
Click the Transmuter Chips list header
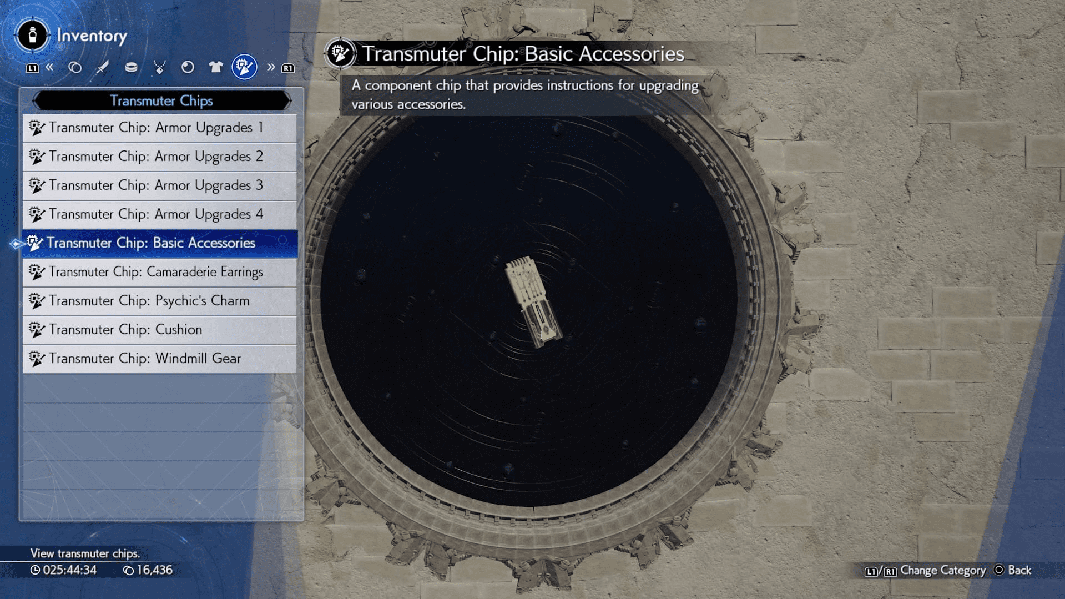(161, 100)
